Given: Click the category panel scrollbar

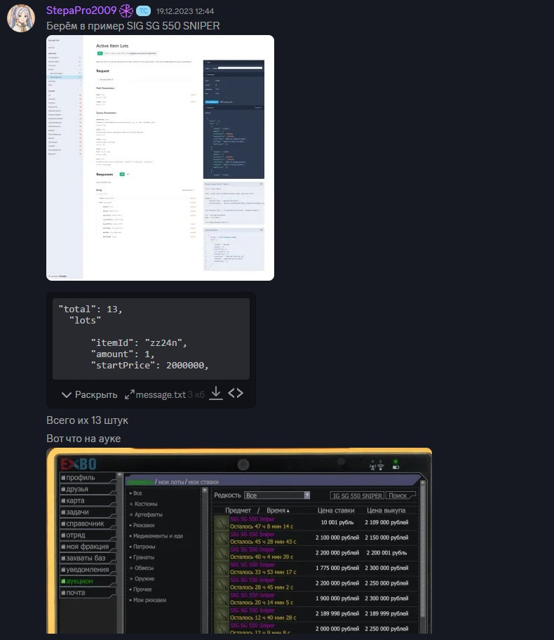Looking at the screenshot, I should point(205,561).
